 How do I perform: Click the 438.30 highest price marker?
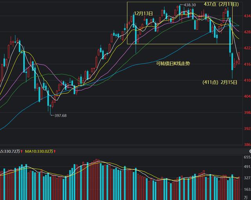(189, 5)
